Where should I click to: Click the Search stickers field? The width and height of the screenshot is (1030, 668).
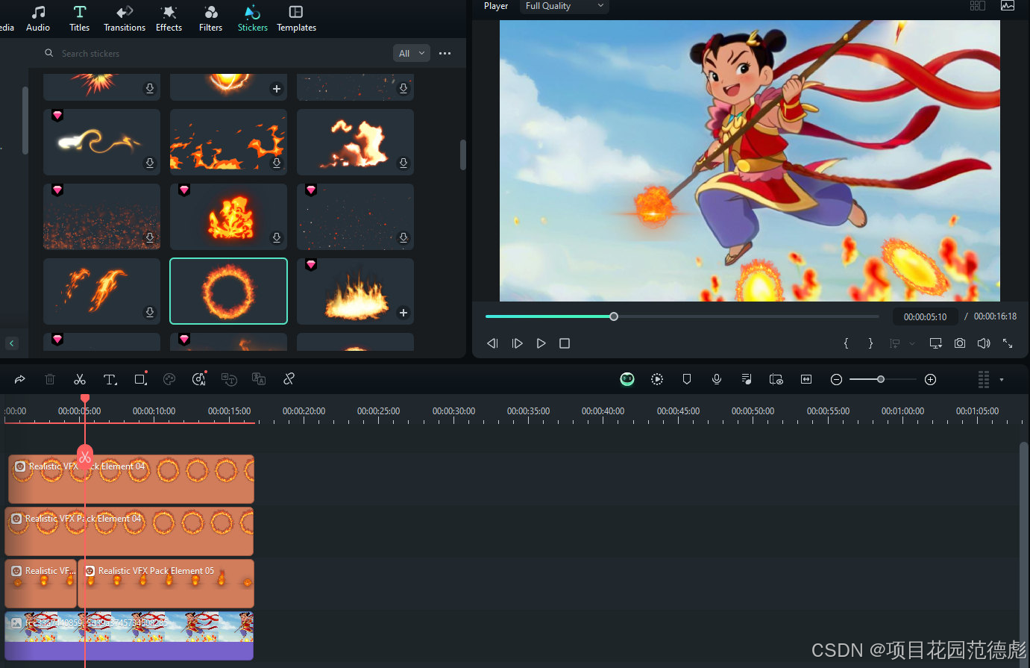pos(213,54)
